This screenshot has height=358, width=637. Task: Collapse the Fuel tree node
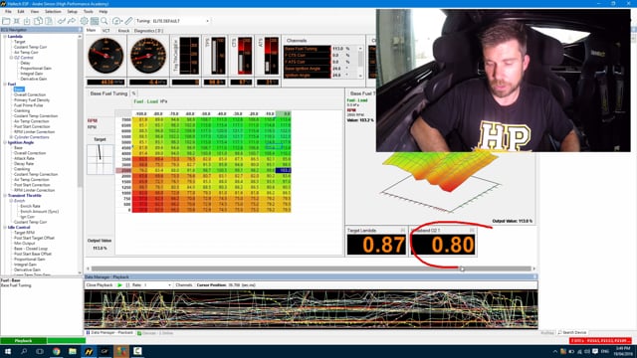(5, 84)
